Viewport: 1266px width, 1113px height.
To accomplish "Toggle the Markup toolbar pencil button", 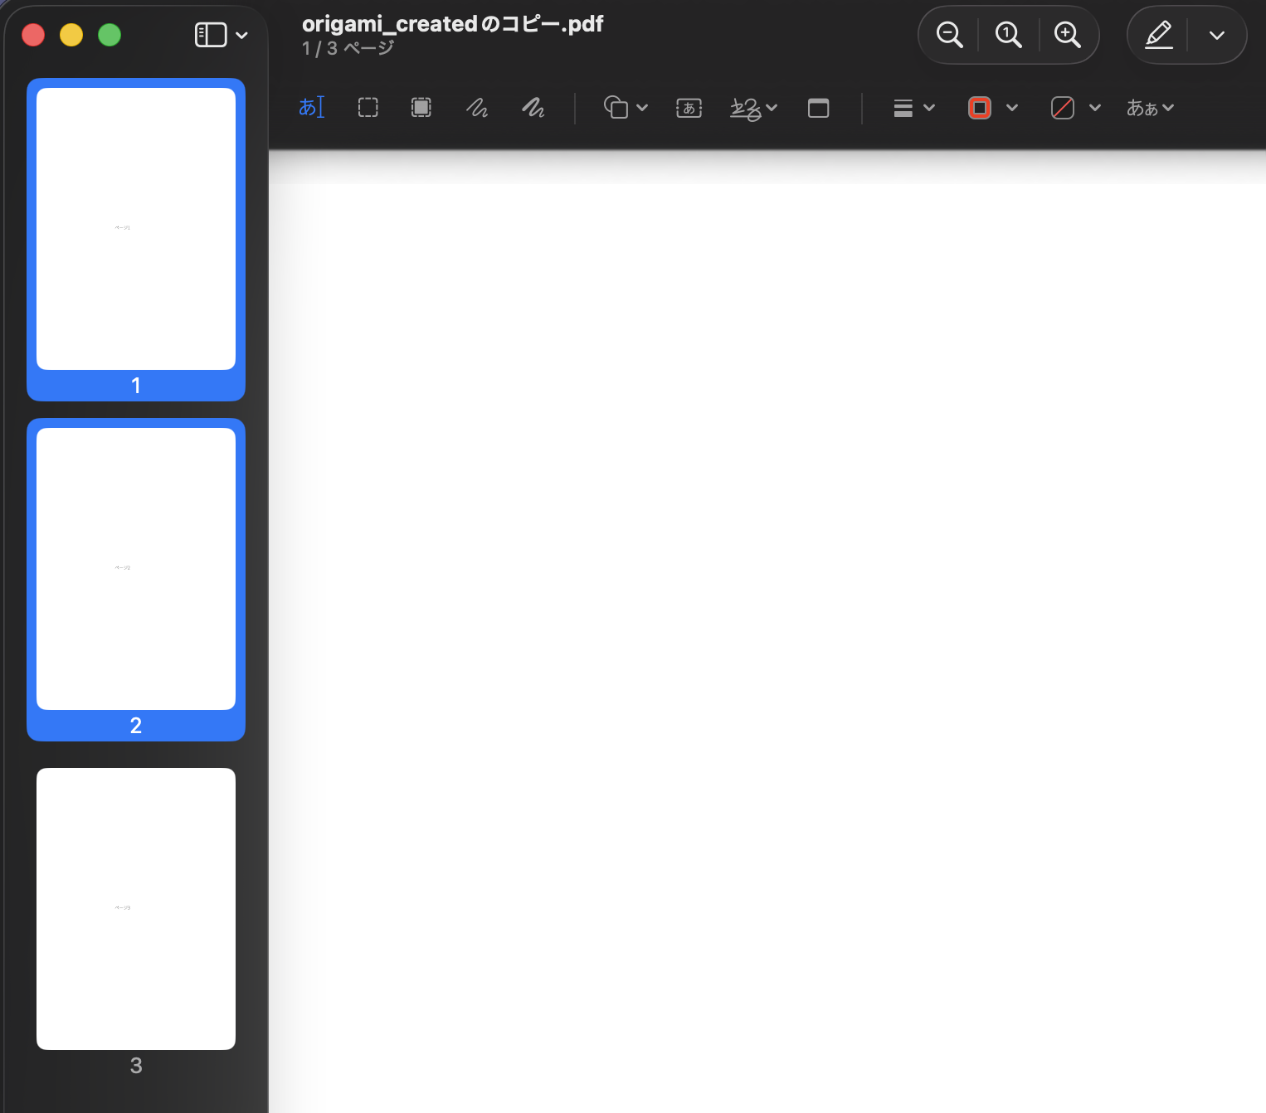I will pyautogui.click(x=1158, y=35).
